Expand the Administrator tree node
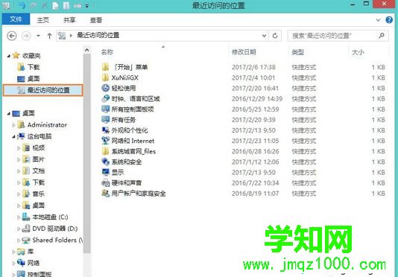 click(x=13, y=125)
